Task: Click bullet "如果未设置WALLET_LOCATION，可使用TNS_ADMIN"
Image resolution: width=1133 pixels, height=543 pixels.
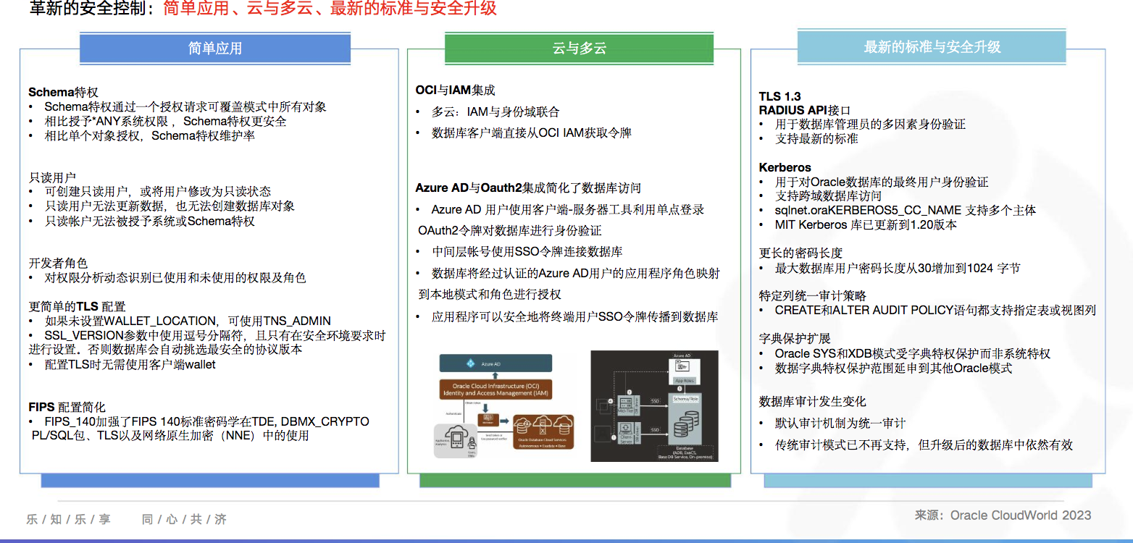Action: point(188,321)
